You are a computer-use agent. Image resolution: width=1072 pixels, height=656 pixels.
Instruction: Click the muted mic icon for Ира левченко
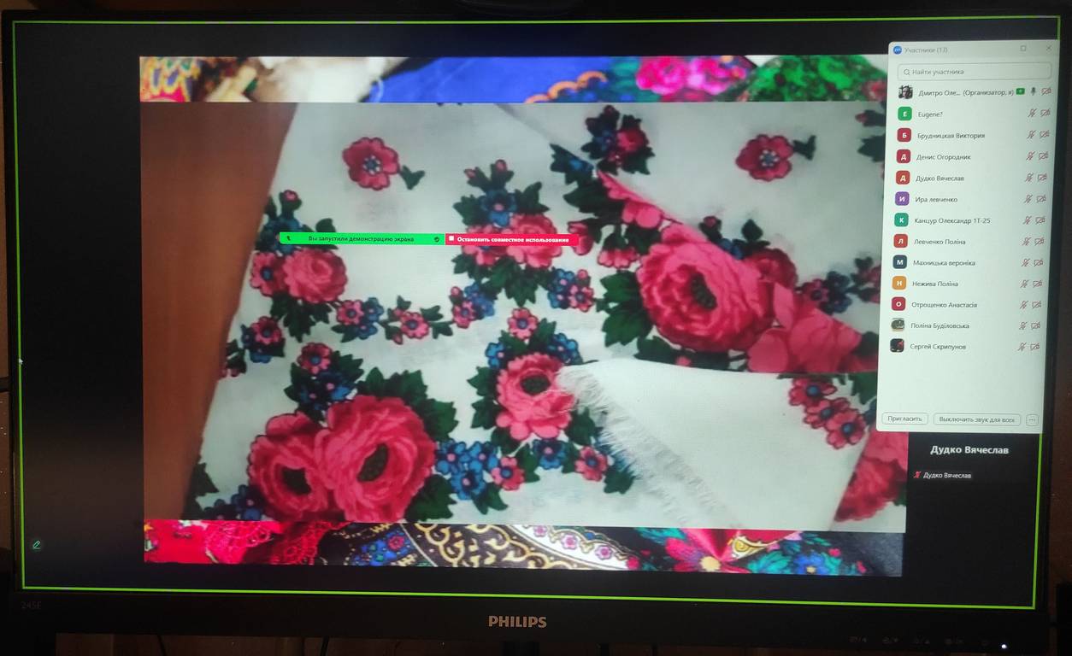1028,199
